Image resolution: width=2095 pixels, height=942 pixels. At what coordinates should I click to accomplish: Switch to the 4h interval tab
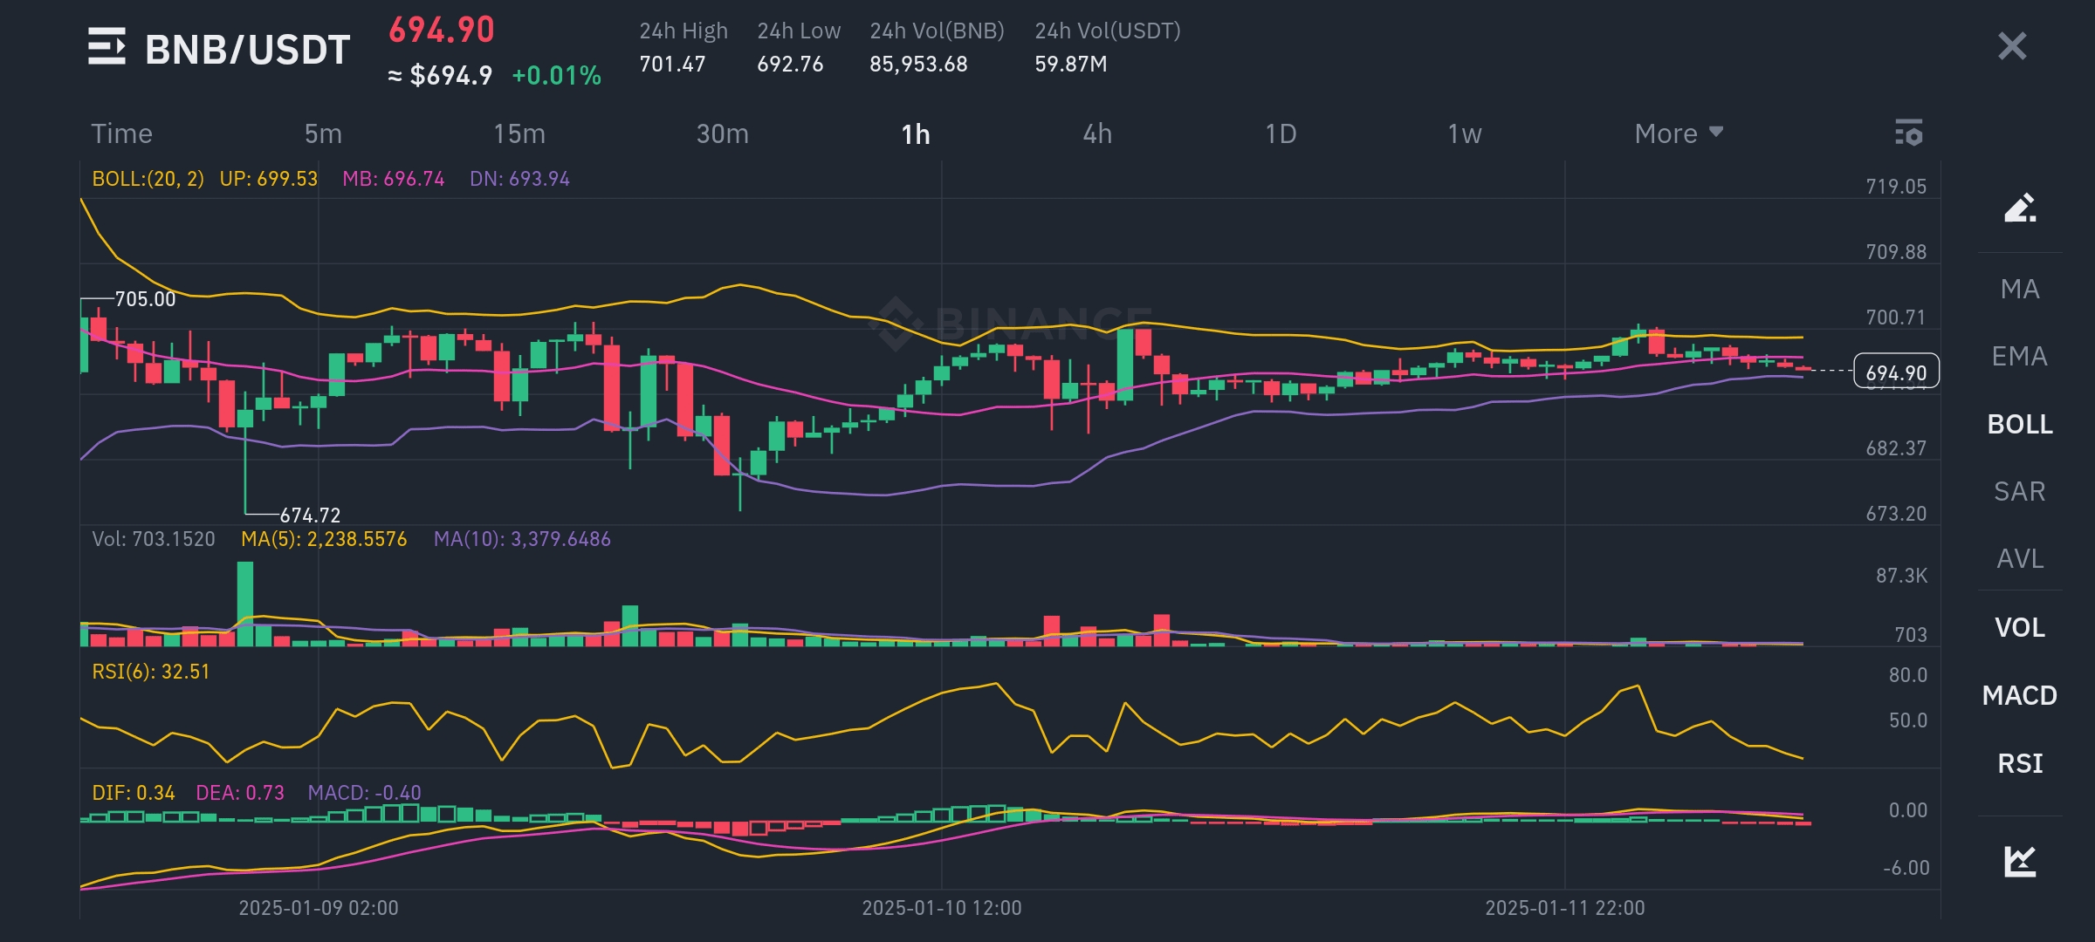coord(1097,133)
